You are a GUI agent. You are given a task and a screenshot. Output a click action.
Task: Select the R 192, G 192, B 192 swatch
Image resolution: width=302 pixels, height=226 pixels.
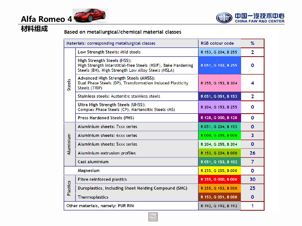(x=219, y=206)
